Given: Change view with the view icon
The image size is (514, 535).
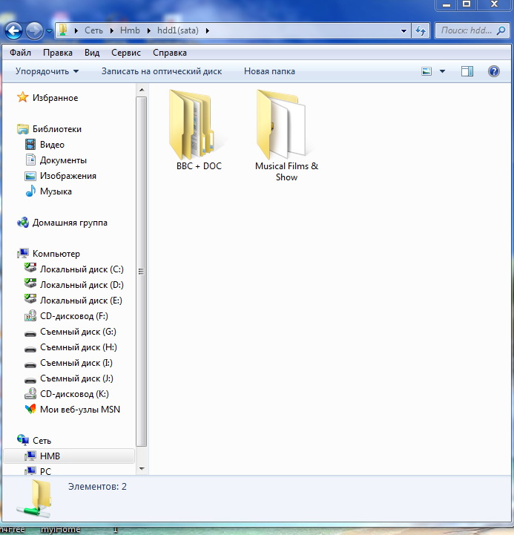Looking at the screenshot, I should [x=426, y=71].
